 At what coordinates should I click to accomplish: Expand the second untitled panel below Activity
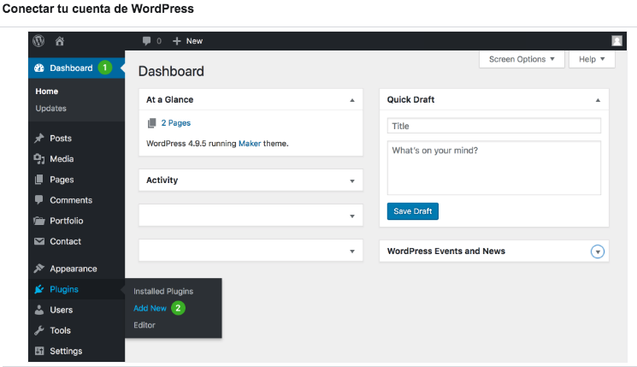[352, 252]
